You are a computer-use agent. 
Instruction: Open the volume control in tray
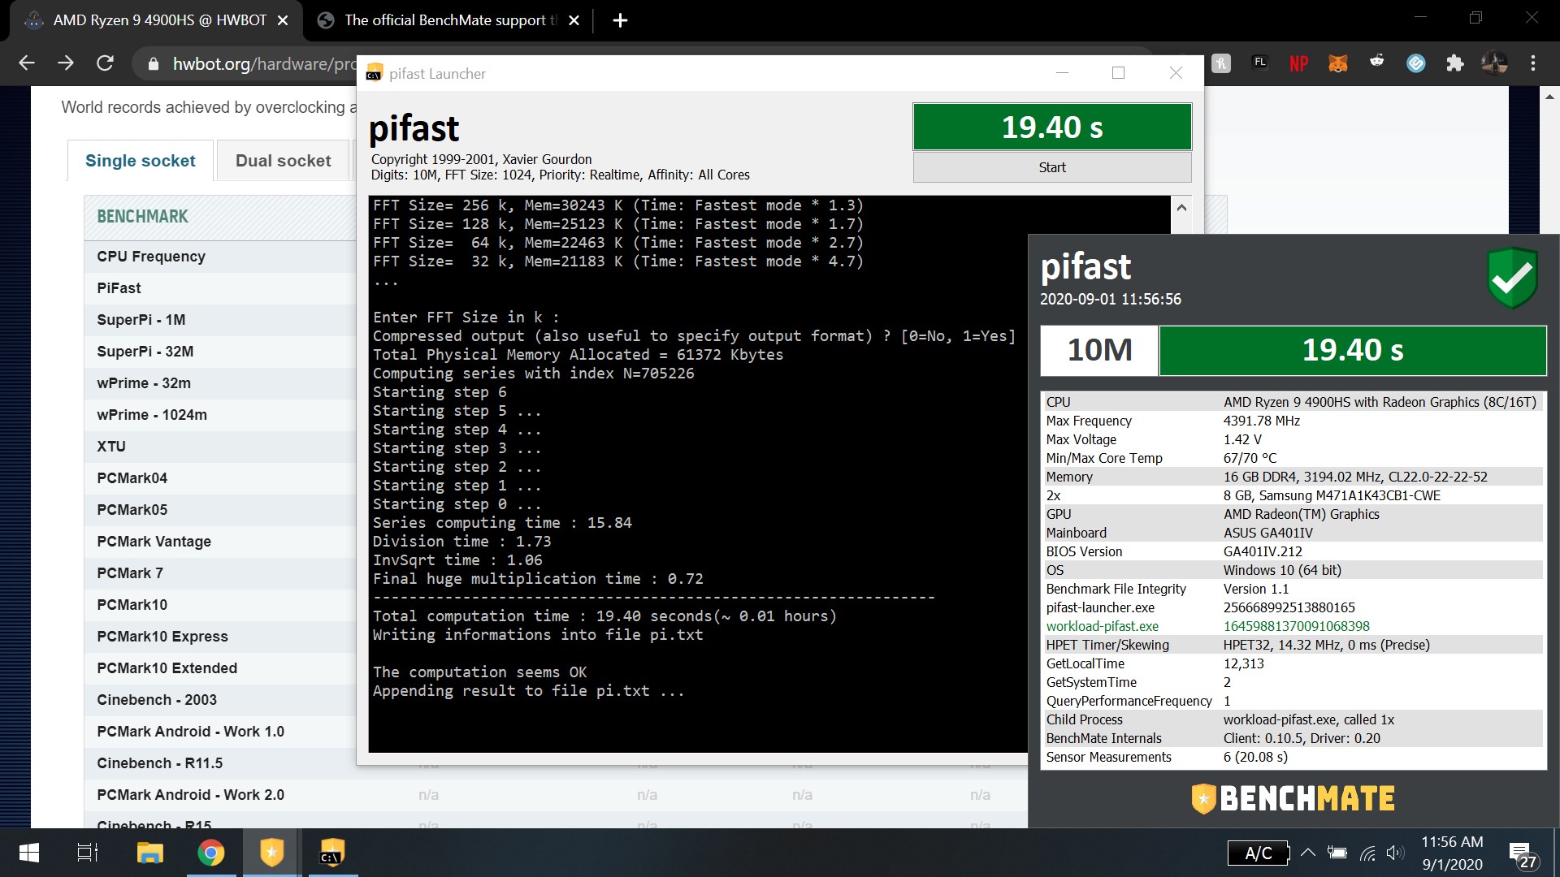tap(1395, 853)
